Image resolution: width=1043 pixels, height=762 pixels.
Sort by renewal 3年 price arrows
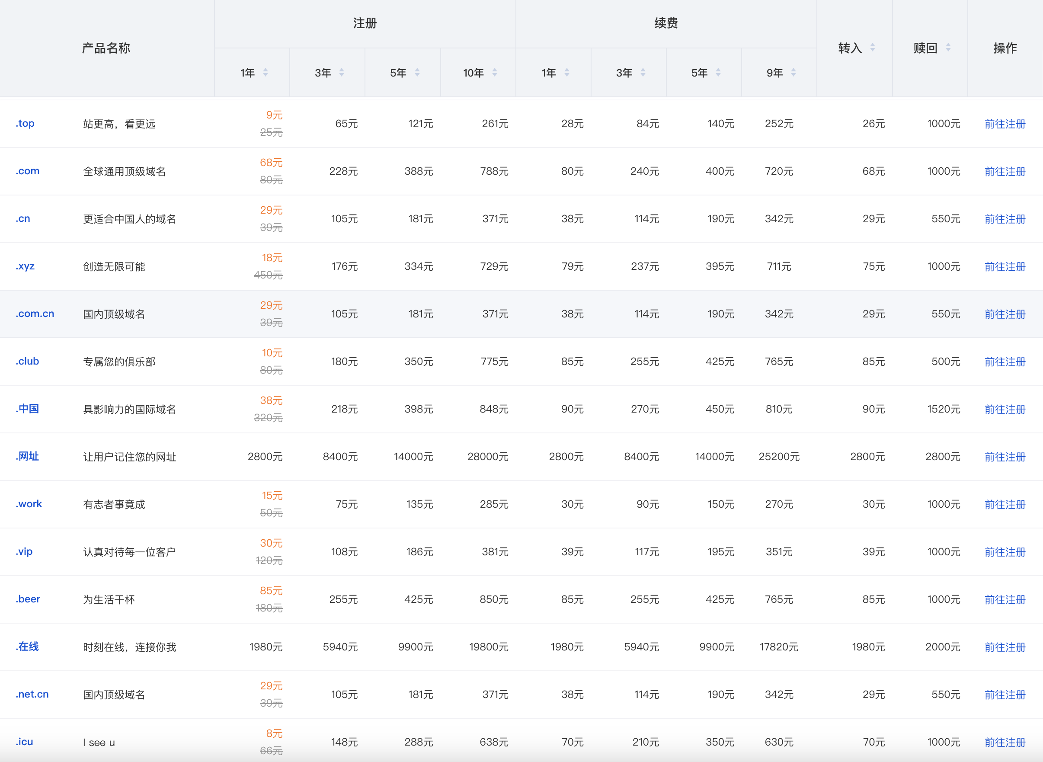coord(643,72)
